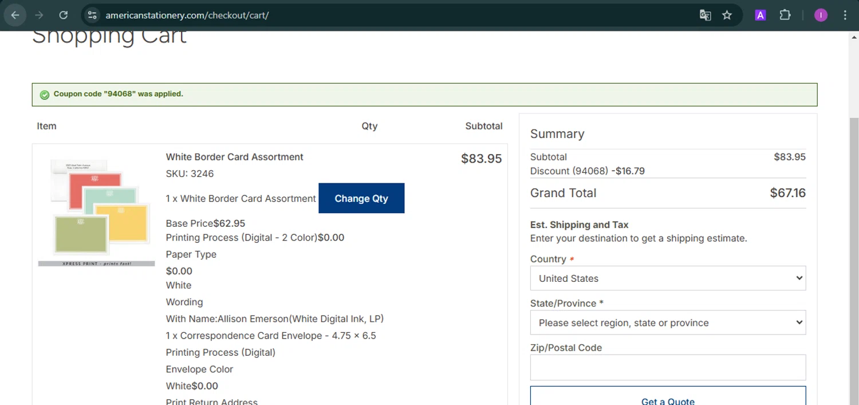Click the Change Qty button

(x=361, y=198)
